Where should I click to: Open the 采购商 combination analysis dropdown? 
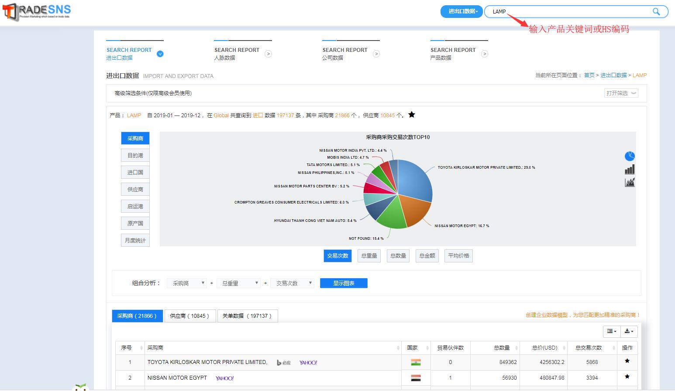coord(187,283)
